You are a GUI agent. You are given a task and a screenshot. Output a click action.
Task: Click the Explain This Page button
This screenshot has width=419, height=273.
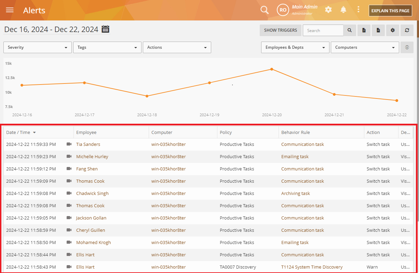point(390,11)
